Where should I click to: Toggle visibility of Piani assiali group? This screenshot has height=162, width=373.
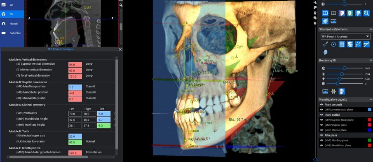[321, 115]
